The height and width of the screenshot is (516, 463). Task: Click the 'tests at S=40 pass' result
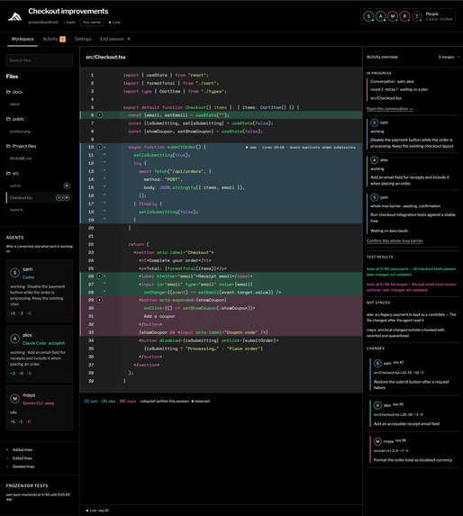[411, 271]
